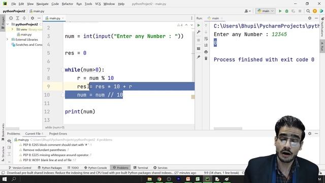Toggle Notifications side tool button

(322, 27)
